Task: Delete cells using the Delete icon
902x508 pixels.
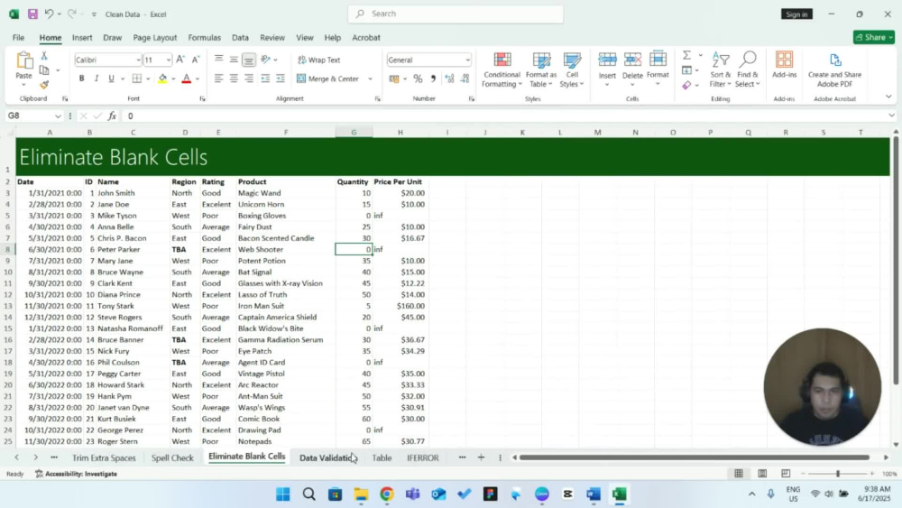Action: (632, 60)
